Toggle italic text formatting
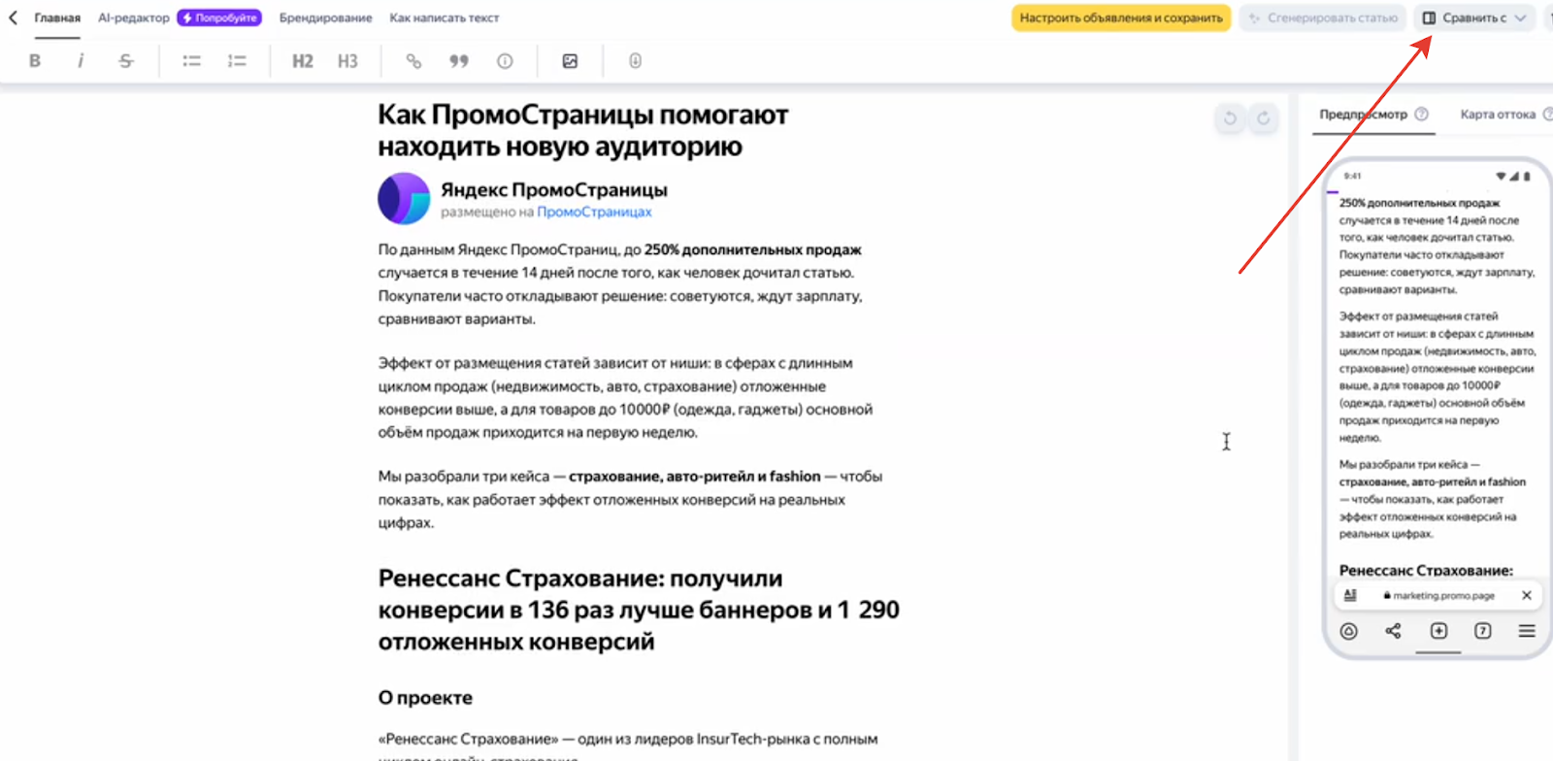The image size is (1553, 761). coord(81,61)
